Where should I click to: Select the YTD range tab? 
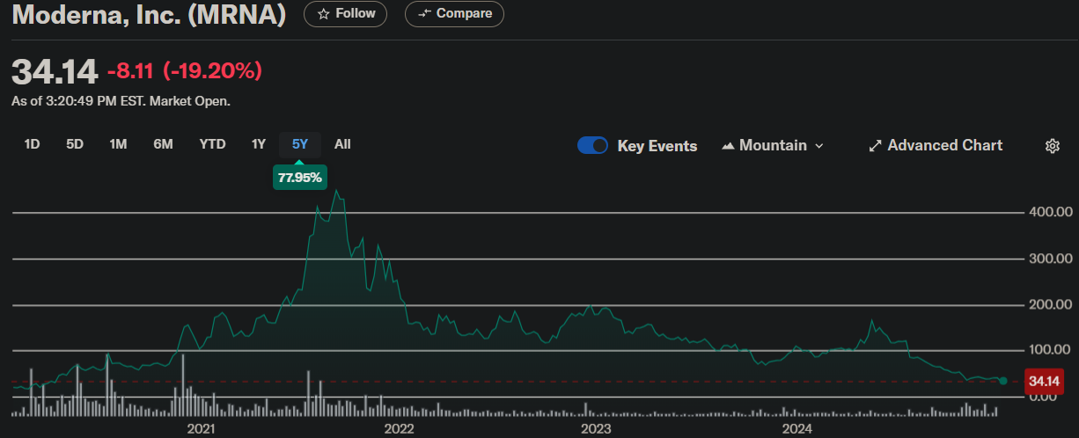click(x=212, y=144)
